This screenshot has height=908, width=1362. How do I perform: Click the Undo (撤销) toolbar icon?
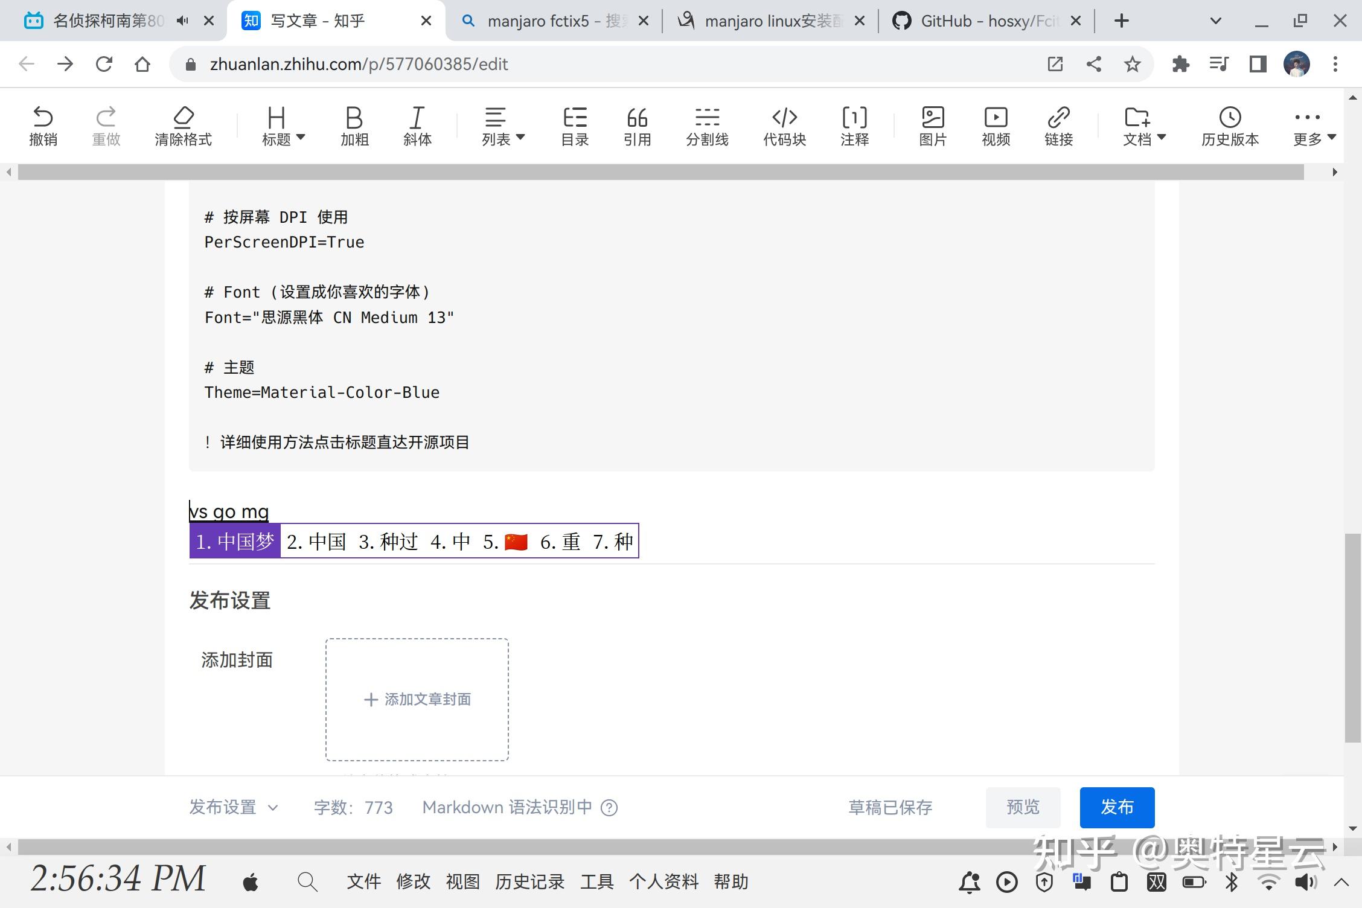click(43, 126)
